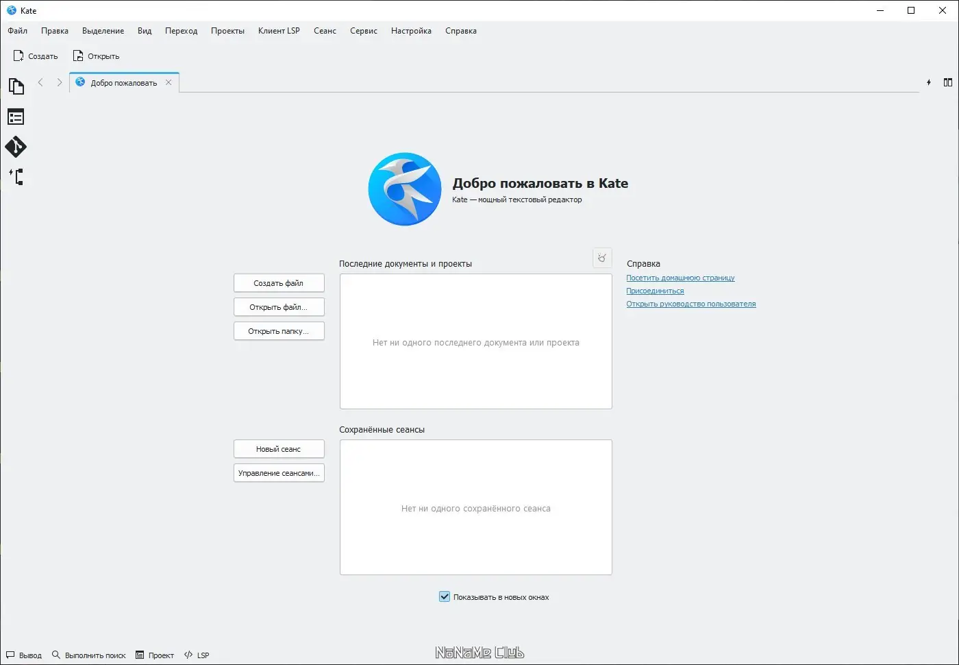The height and width of the screenshot is (665, 959).
Task: Open the Выделение menu
Action: click(103, 31)
